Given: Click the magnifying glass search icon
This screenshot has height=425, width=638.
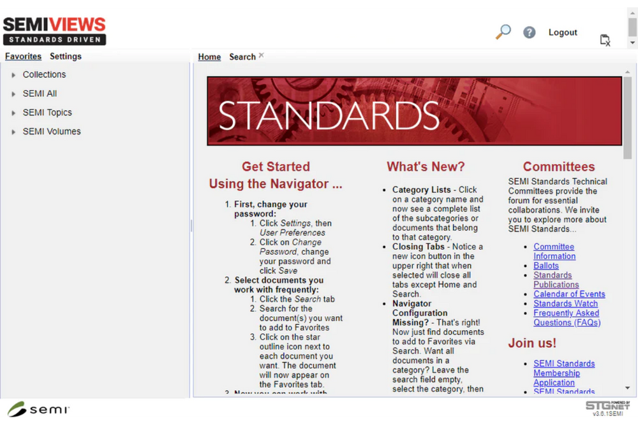Looking at the screenshot, I should (x=503, y=32).
